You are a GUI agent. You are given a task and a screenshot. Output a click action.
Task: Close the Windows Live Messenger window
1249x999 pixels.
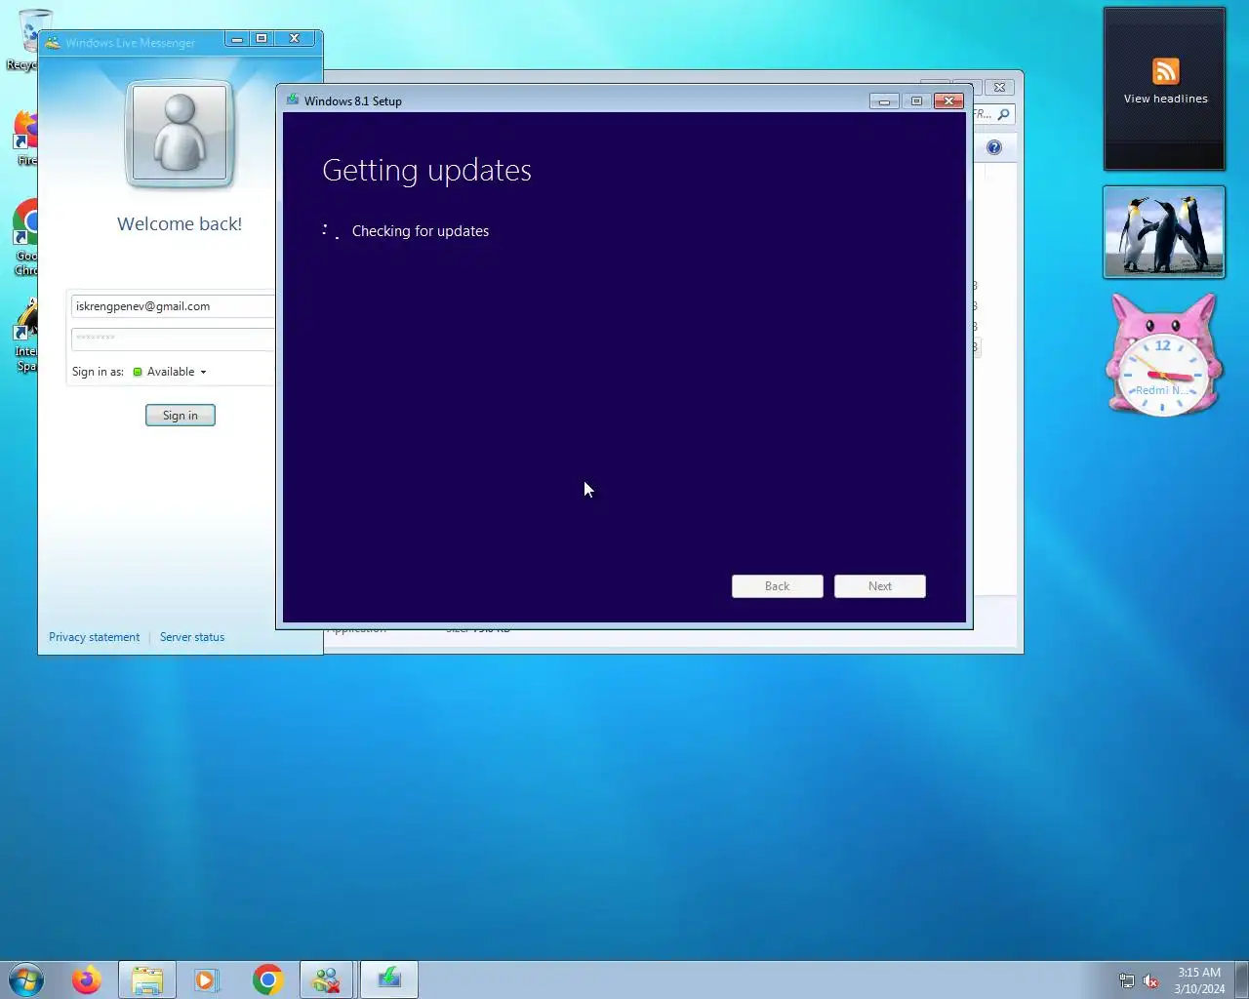click(295, 39)
